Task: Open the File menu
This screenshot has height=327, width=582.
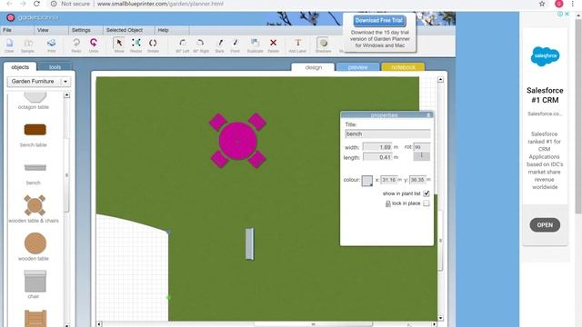Action: (7, 30)
